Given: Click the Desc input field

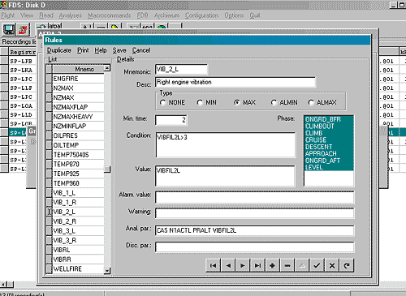Looking at the screenshot, I should pyautogui.click(x=235, y=82).
